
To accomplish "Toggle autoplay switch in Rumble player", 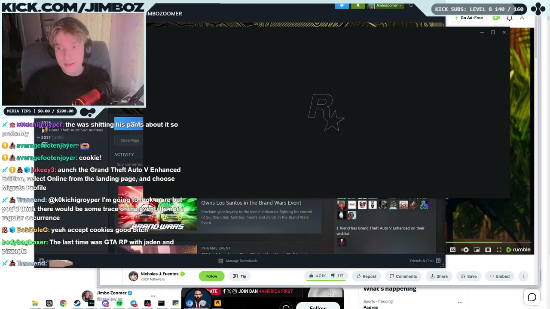I will [x=465, y=250].
